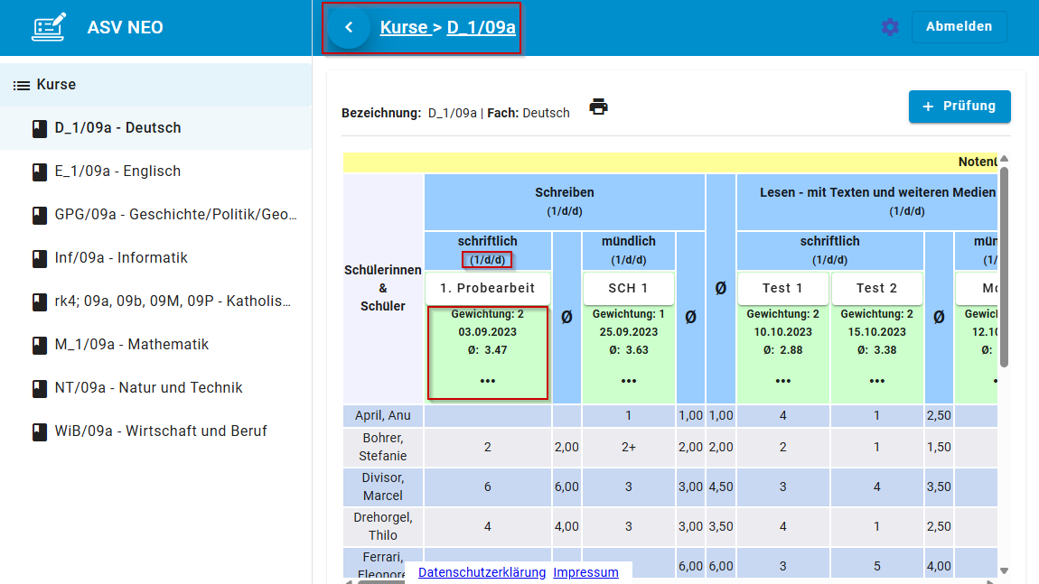This screenshot has height=584, width=1039.
Task: Click the book icon beside E_1/09a Englisch
Action: pyautogui.click(x=39, y=171)
